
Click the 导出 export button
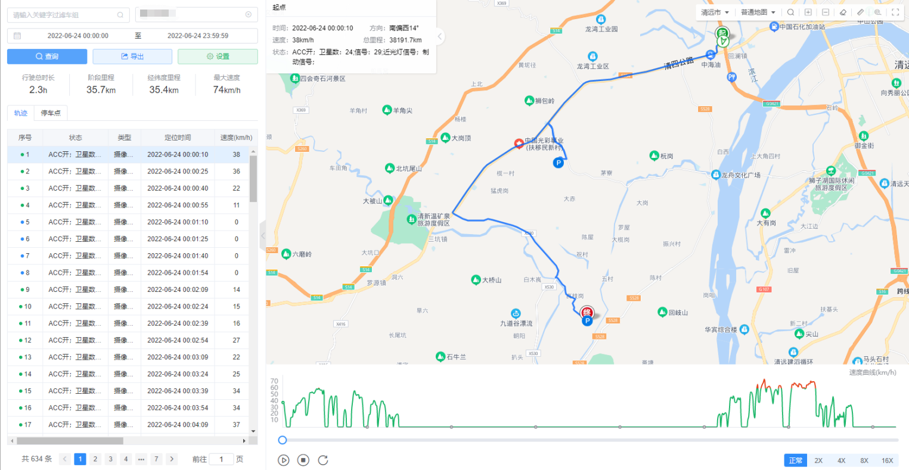point(132,57)
